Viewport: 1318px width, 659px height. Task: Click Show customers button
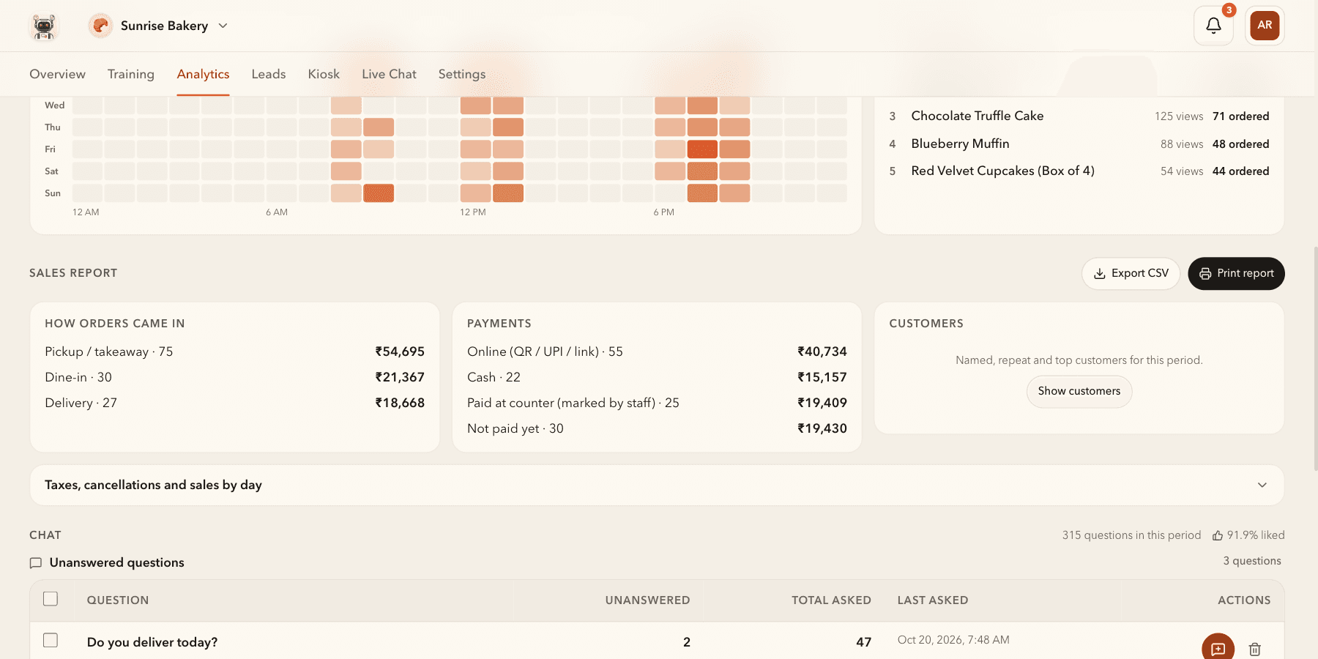point(1079,391)
